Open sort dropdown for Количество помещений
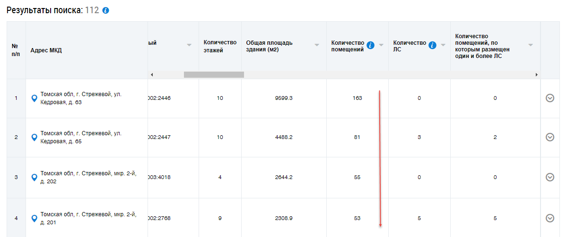This screenshot has width=567, height=237. click(x=381, y=45)
